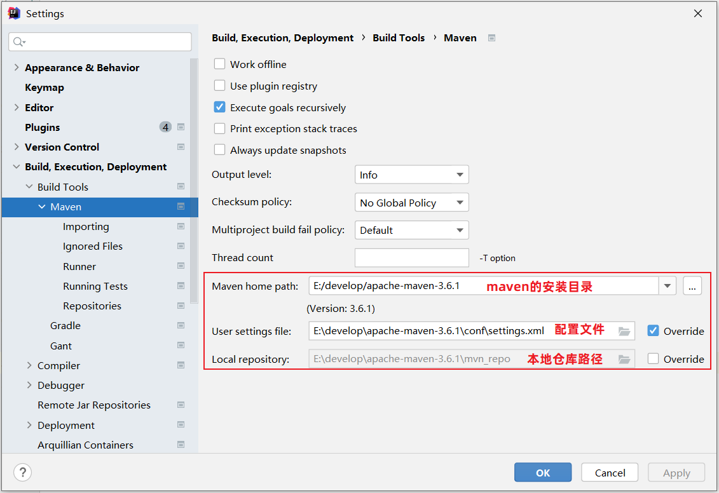
Task: Click project icon next to Version Control
Action: tap(181, 147)
